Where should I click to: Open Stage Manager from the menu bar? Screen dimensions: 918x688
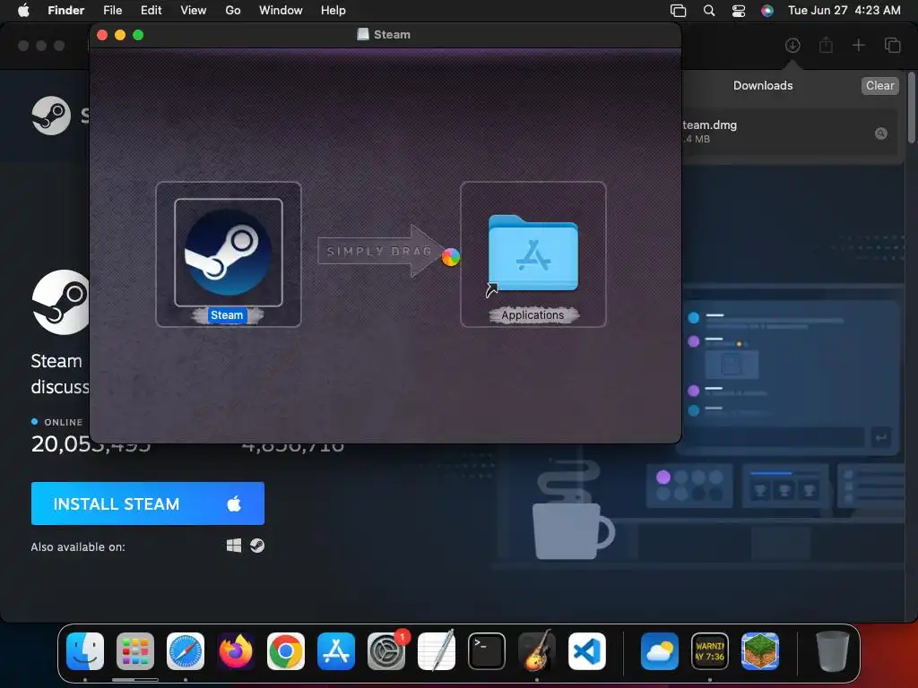tap(678, 11)
